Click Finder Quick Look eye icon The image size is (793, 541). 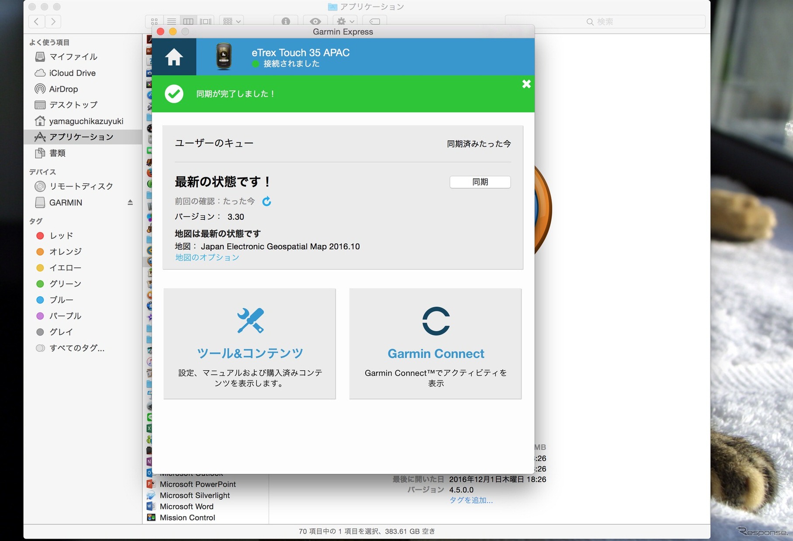[315, 21]
